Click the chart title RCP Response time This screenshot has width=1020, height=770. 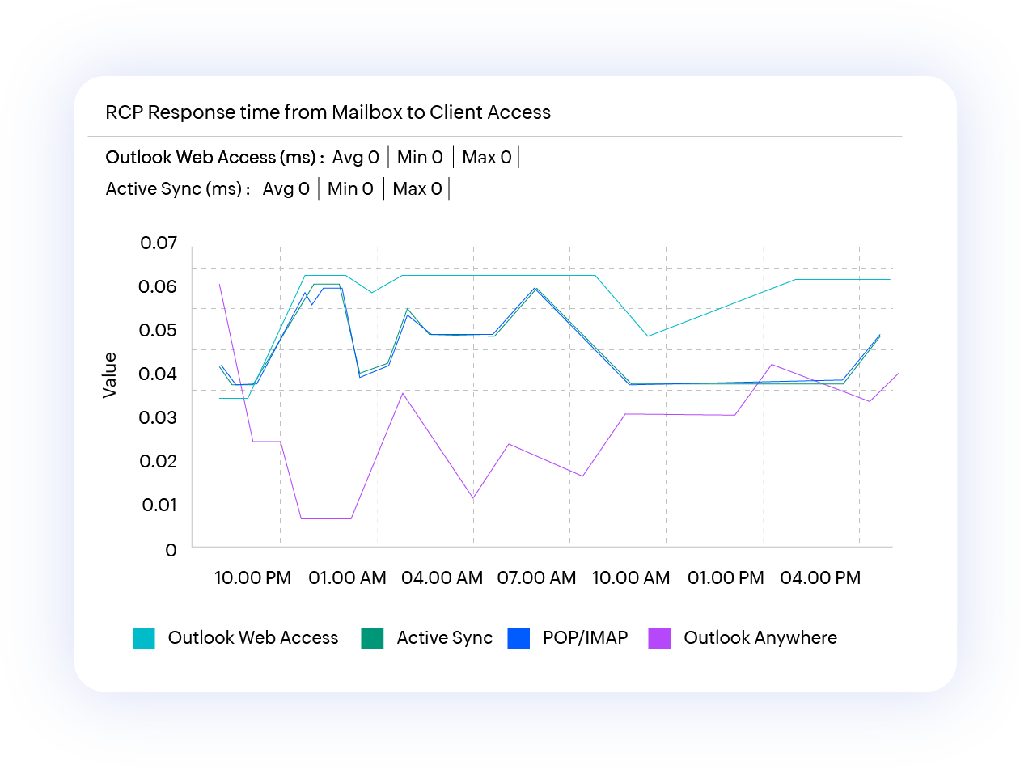coord(328,112)
